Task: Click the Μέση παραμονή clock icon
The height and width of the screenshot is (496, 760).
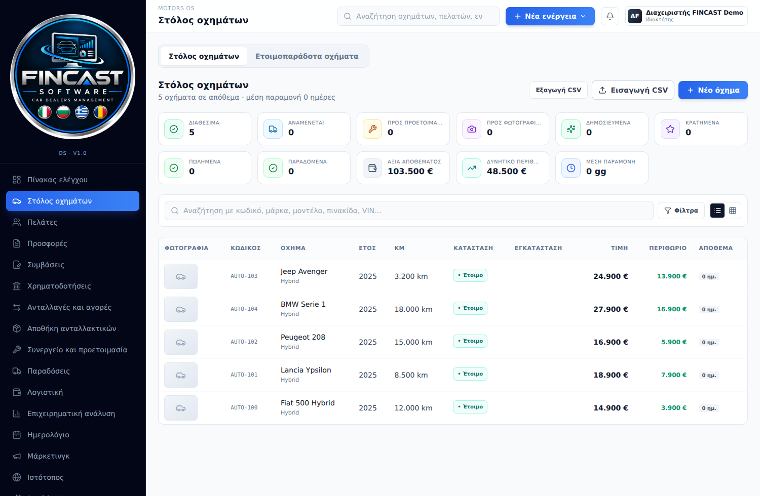Action: 571,168
